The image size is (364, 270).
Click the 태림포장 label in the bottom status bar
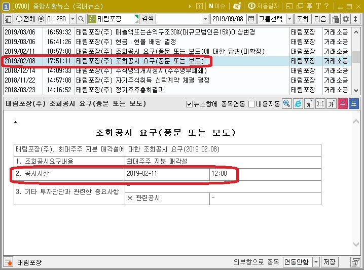[29, 262]
